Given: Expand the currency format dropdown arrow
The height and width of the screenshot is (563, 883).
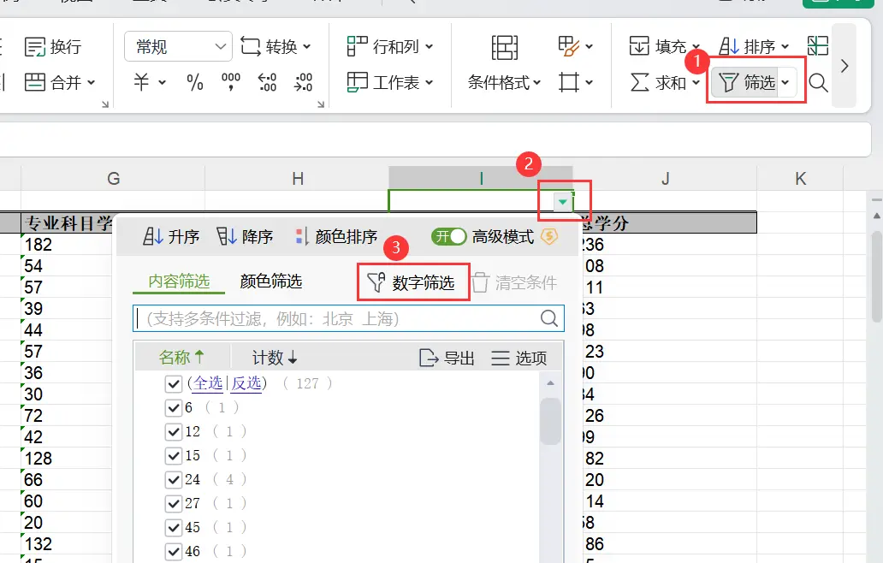Looking at the screenshot, I should [x=163, y=83].
